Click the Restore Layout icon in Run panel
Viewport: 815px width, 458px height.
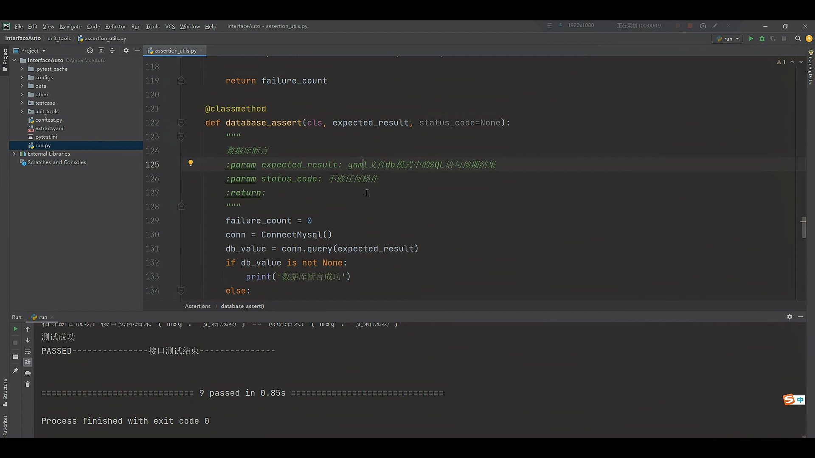[x=15, y=357]
